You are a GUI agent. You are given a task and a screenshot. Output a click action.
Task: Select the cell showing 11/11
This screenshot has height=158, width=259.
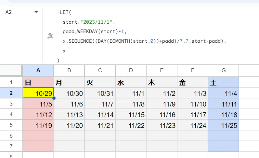coord(224,104)
